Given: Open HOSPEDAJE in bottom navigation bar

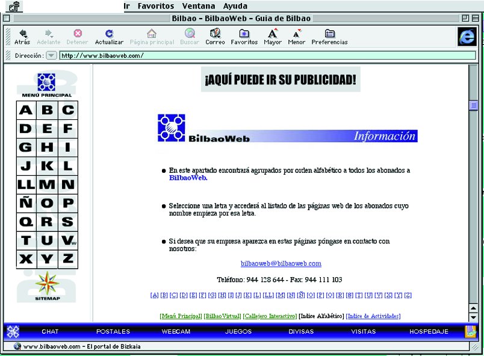Looking at the screenshot, I should (x=429, y=332).
